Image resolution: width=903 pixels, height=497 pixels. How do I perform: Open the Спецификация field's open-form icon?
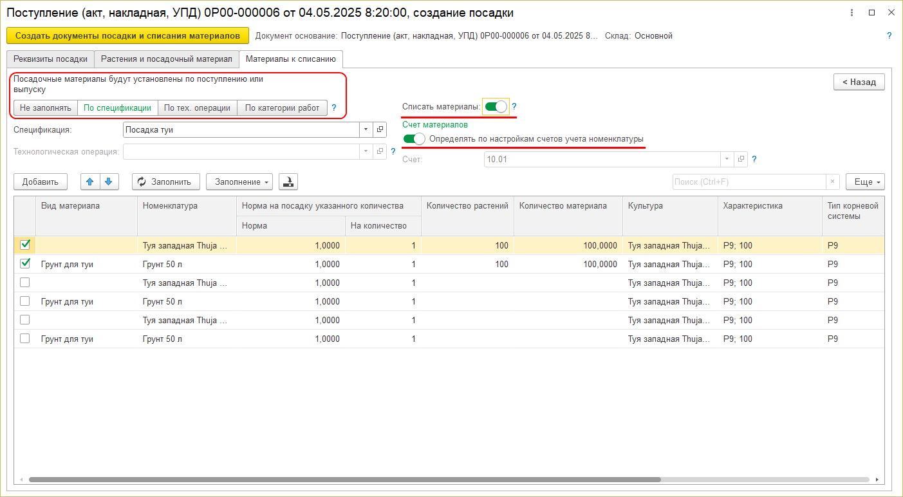[x=380, y=129]
